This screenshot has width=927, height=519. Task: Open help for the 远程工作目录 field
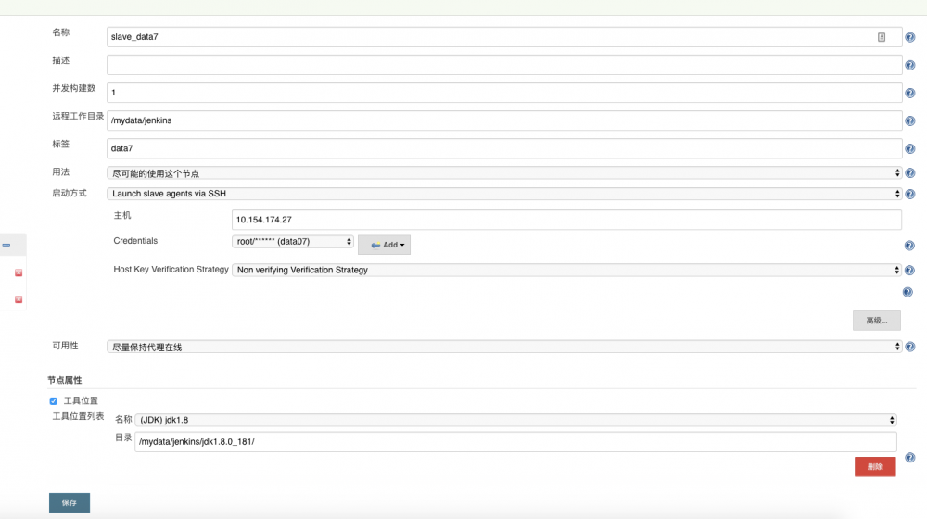pyautogui.click(x=910, y=120)
